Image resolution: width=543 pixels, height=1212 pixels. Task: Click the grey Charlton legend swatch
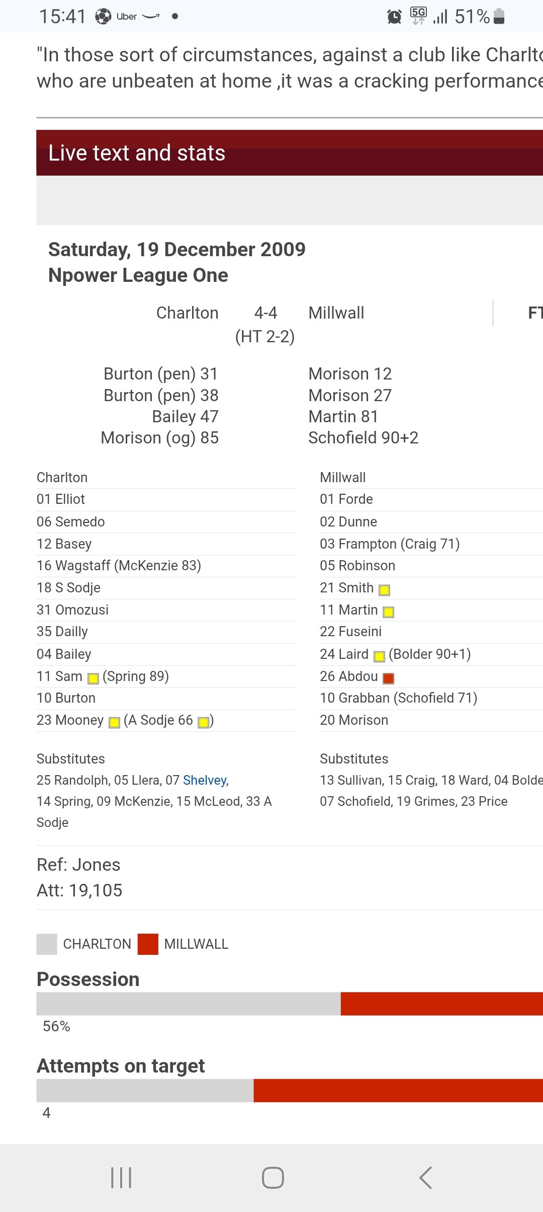tap(47, 944)
